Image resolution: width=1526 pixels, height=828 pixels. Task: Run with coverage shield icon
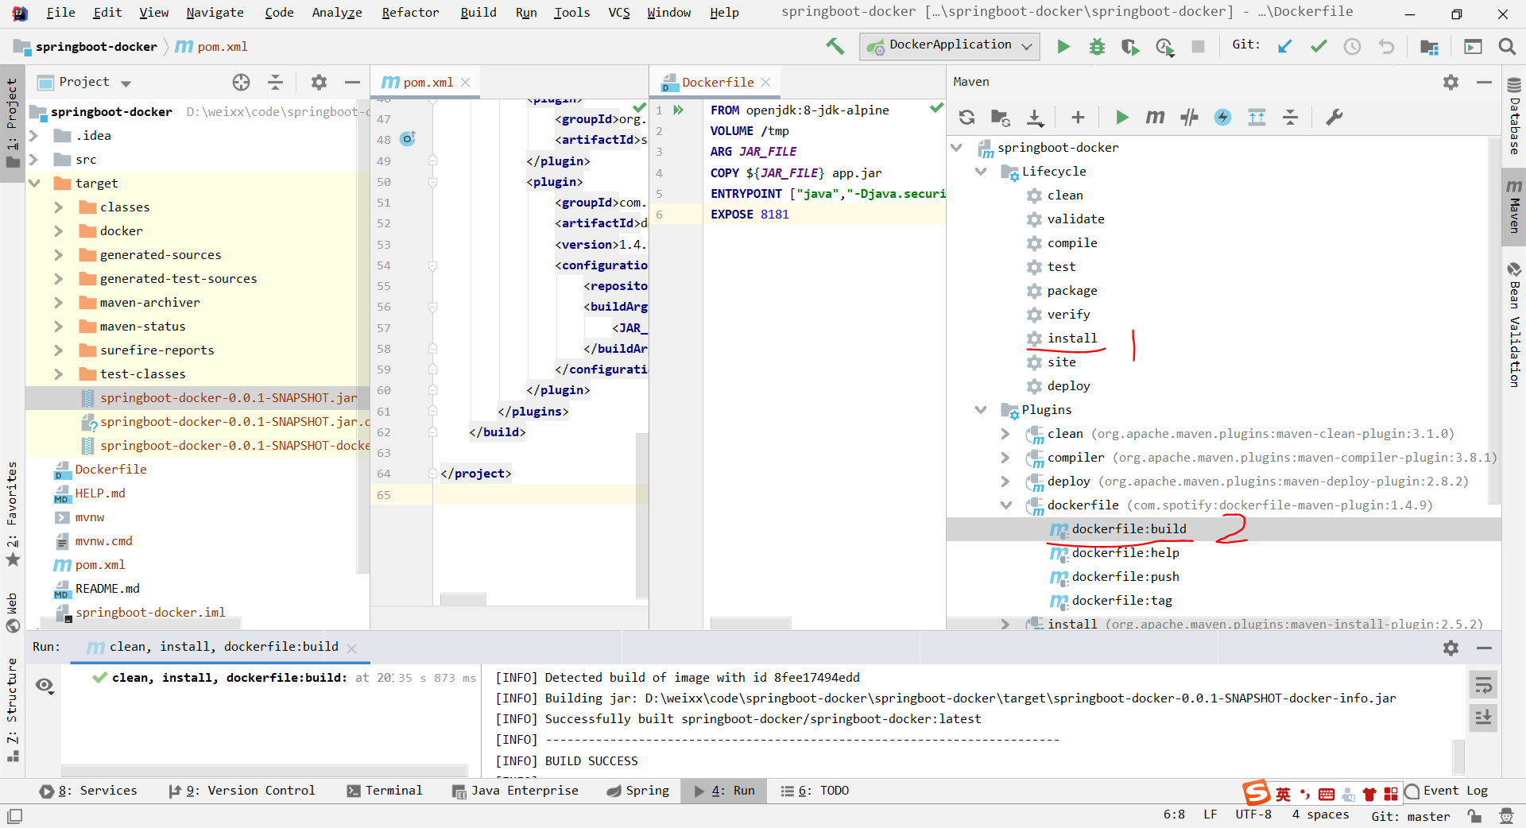point(1130,47)
